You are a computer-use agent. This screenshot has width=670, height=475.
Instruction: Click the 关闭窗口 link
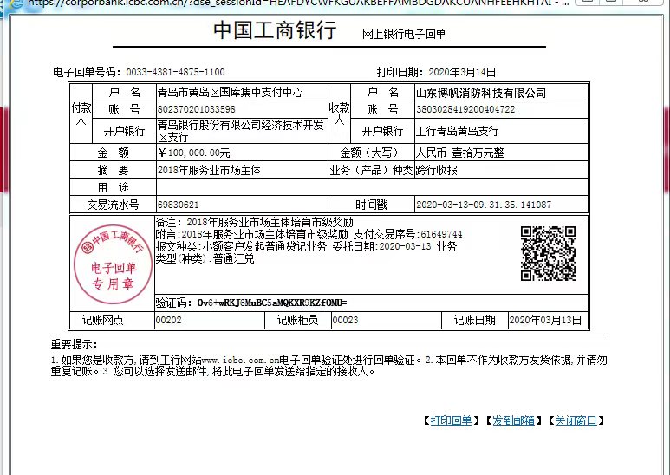[576, 420]
